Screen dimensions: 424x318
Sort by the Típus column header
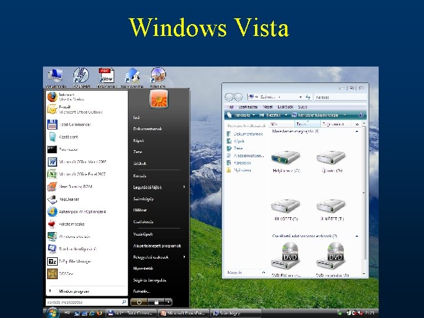[x=307, y=124]
